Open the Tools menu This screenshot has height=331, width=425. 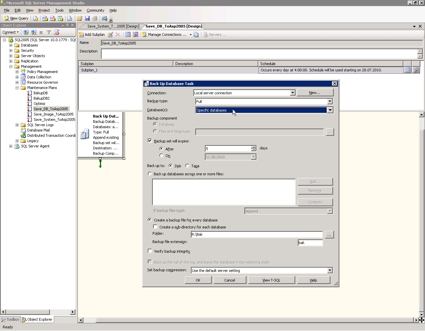[x=59, y=10]
